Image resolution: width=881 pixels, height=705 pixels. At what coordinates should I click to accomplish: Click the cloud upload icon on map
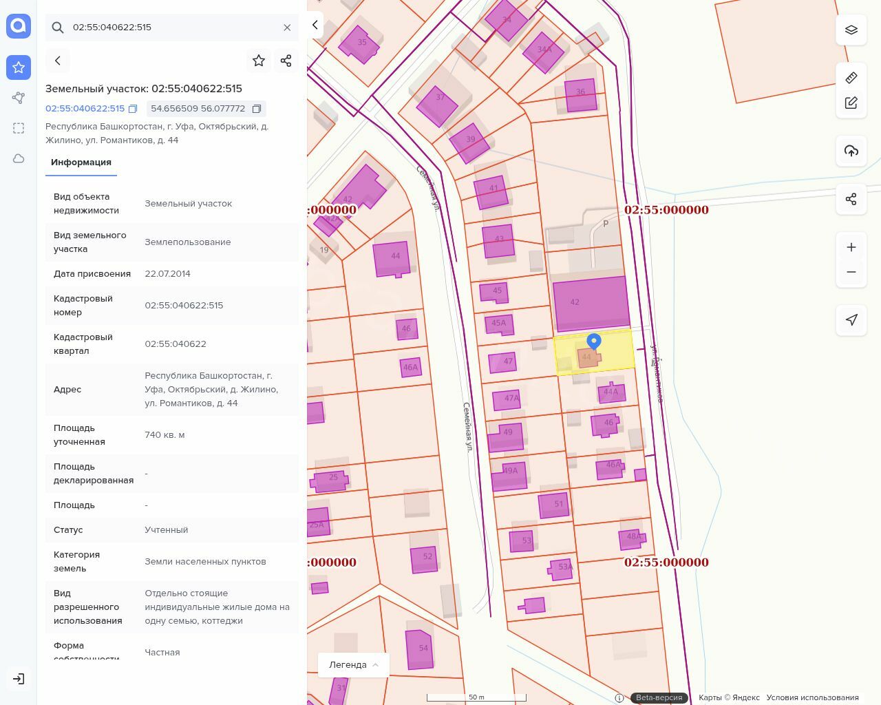851,151
